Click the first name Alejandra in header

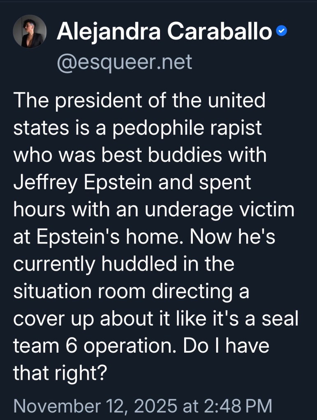(109, 31)
